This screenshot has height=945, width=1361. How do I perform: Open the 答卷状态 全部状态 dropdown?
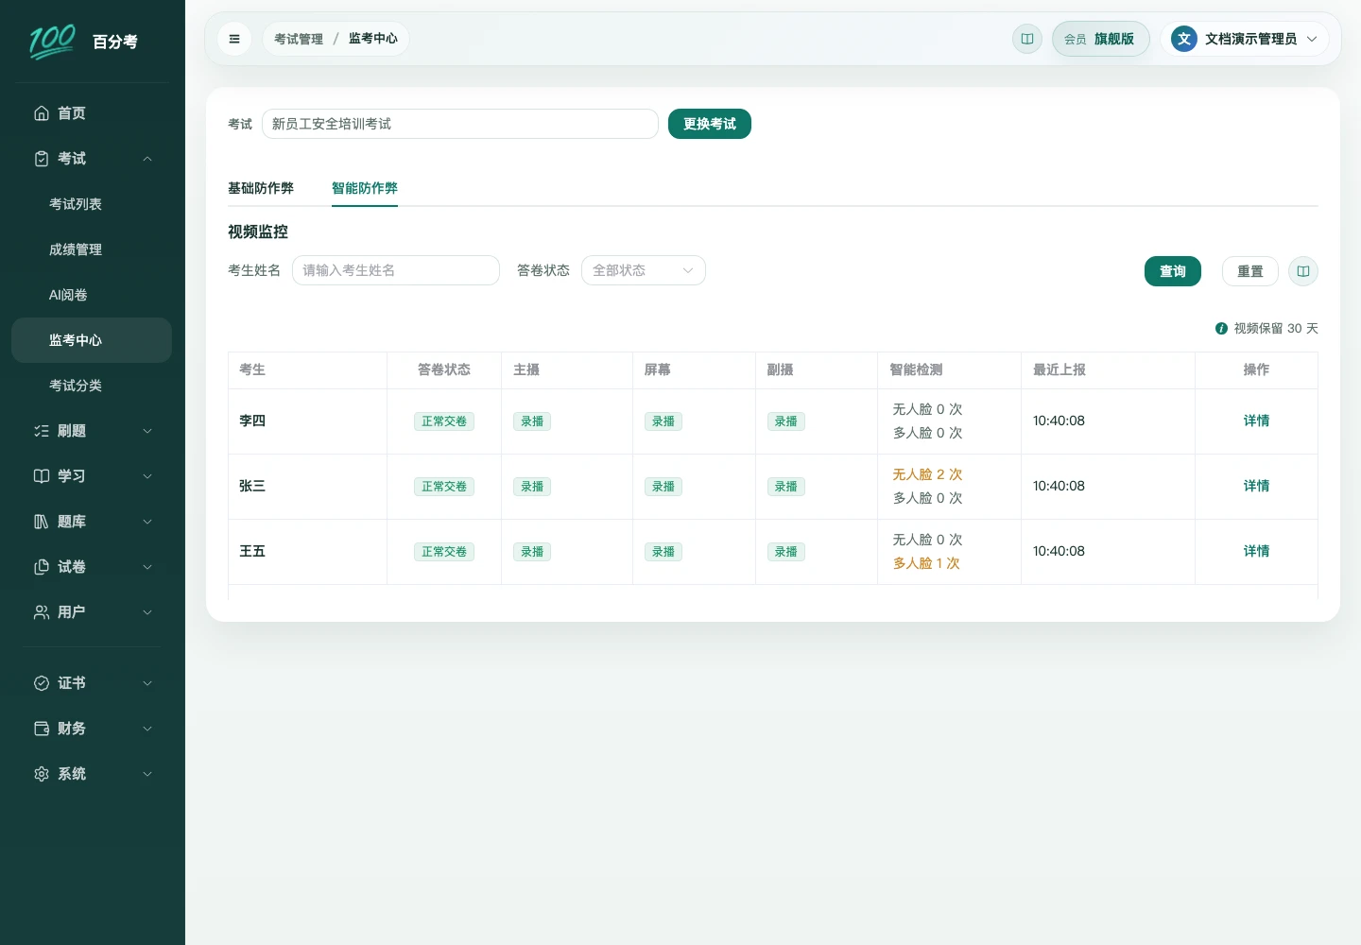pos(644,270)
